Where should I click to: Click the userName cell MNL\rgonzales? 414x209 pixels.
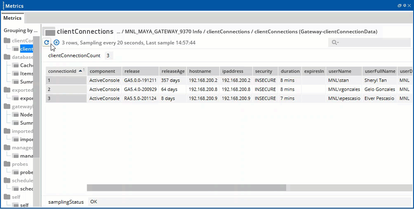pyautogui.click(x=344, y=89)
